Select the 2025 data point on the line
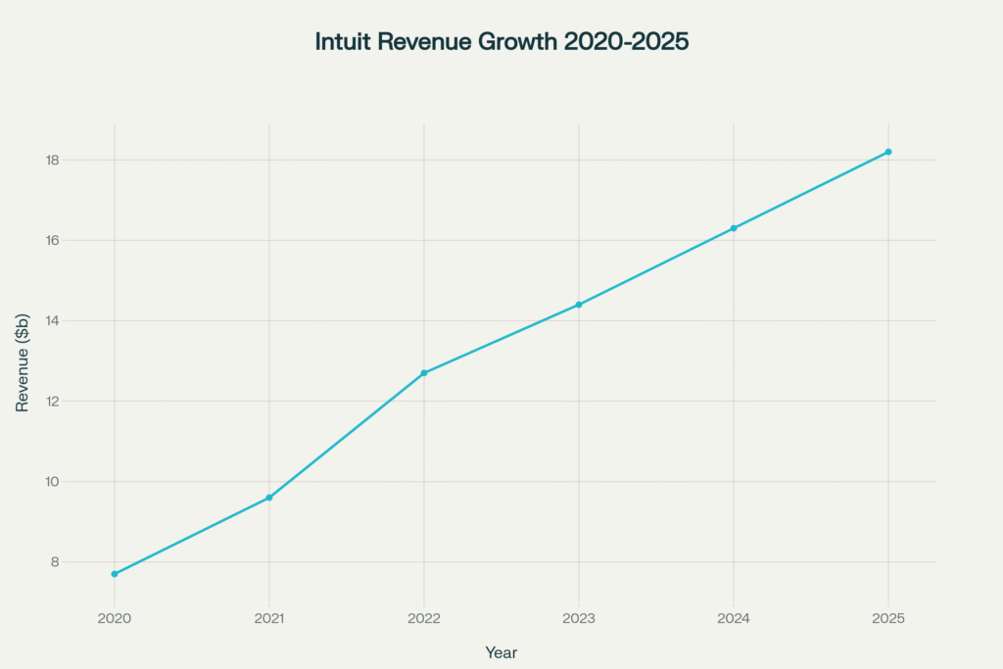1003x669 pixels. tap(888, 152)
